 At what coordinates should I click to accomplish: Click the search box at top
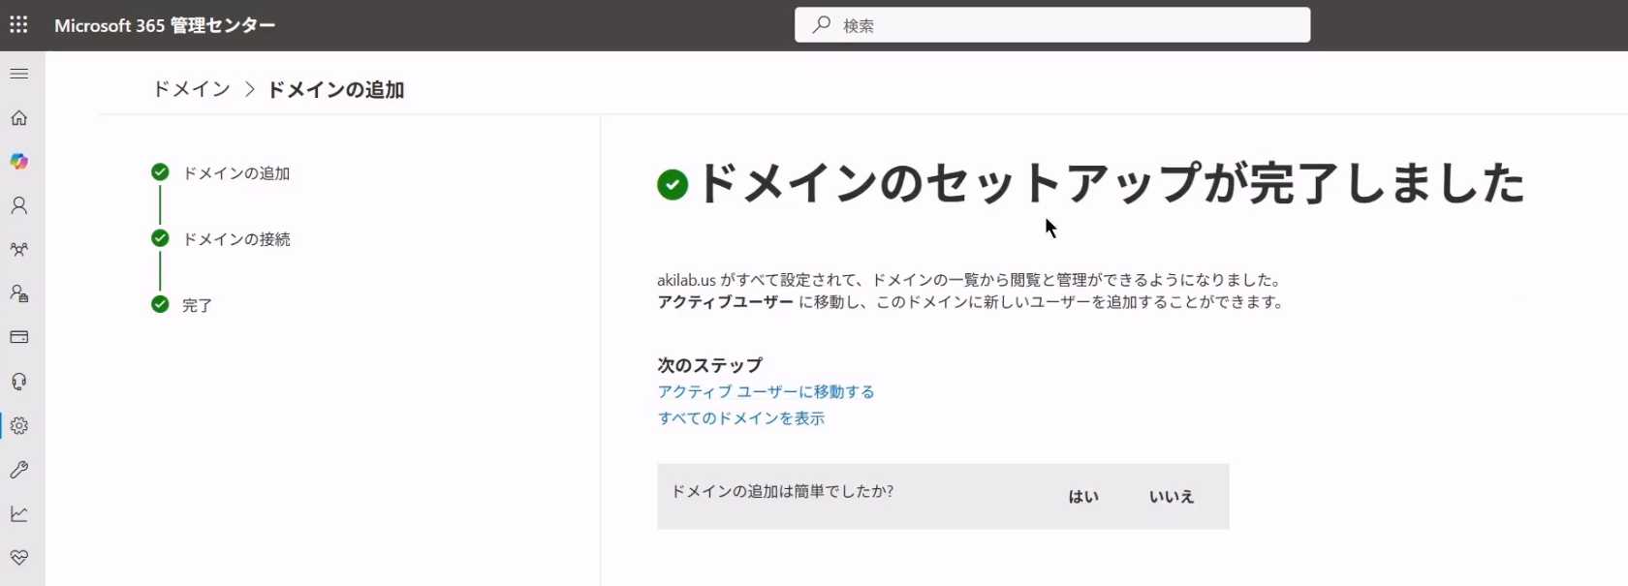pyautogui.click(x=1052, y=25)
